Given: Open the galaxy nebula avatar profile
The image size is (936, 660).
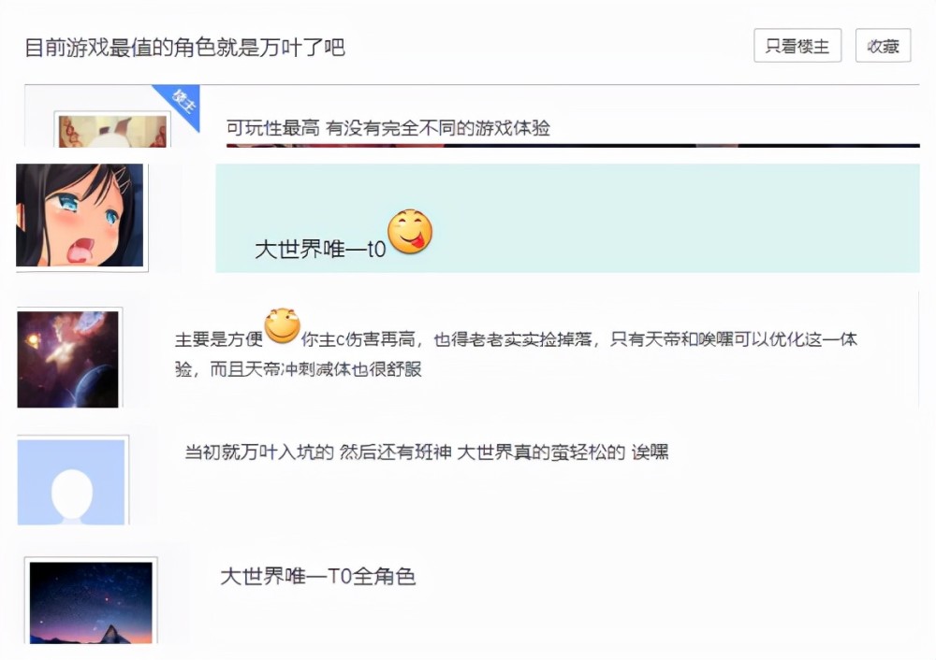Looking at the screenshot, I should (x=67, y=360).
